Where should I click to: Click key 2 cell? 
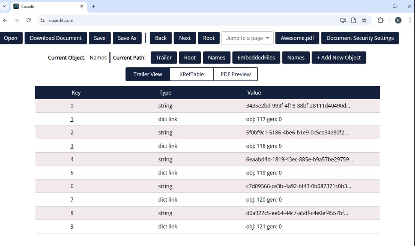[x=72, y=133]
